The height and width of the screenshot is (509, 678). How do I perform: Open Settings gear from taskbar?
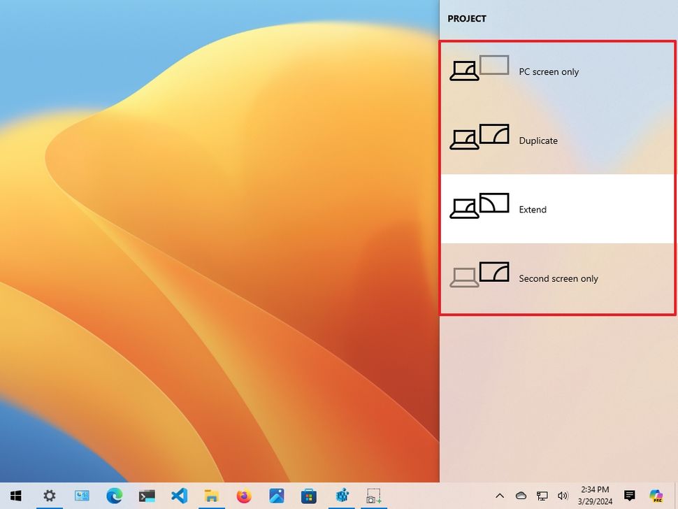pos(49,496)
